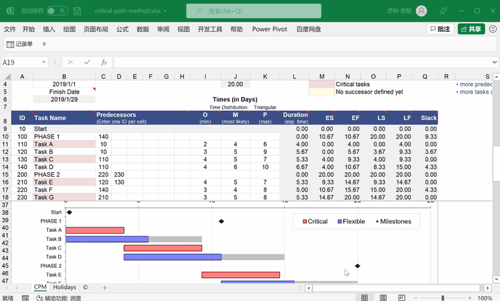This screenshot has width=500, height=301.
Task: Open the 开发工具 tab
Action: click(x=210, y=29)
